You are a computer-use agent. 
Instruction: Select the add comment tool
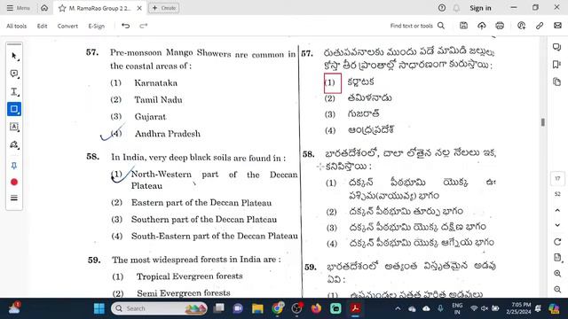click(x=14, y=74)
